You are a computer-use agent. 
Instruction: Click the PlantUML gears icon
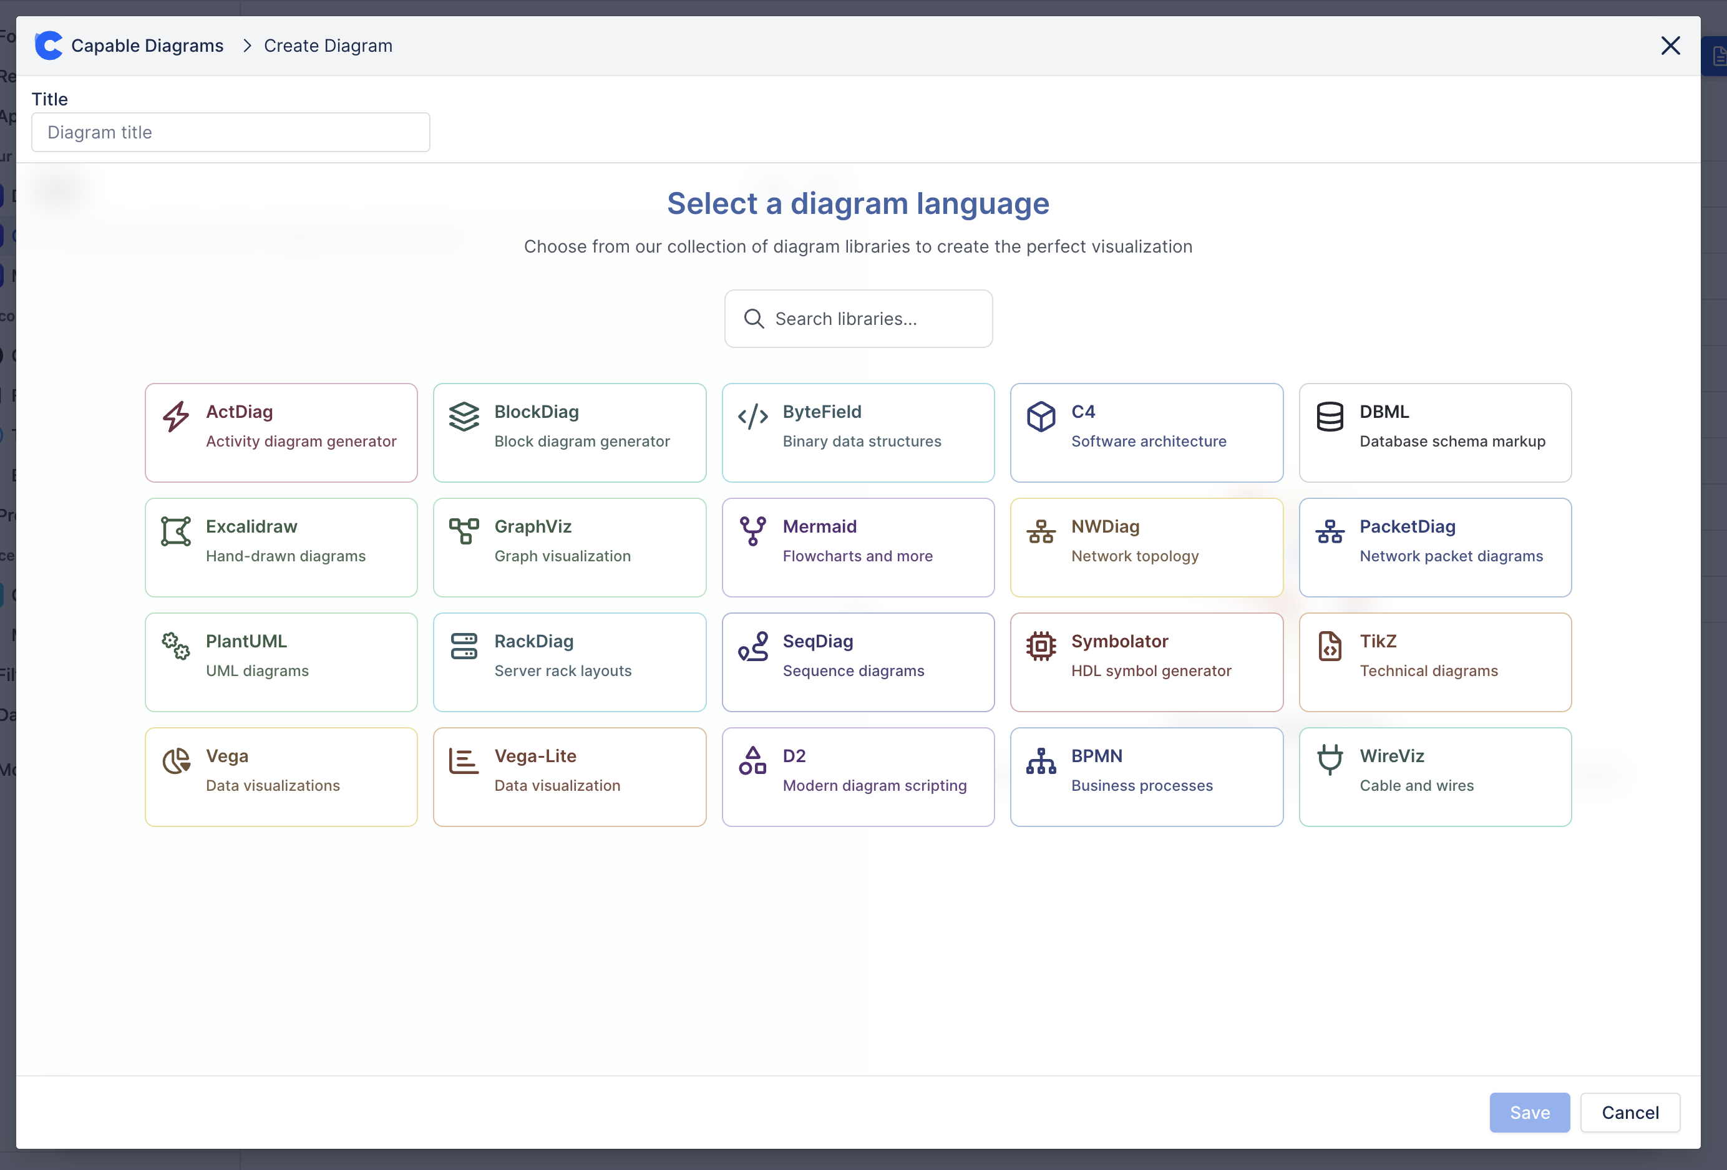175,647
